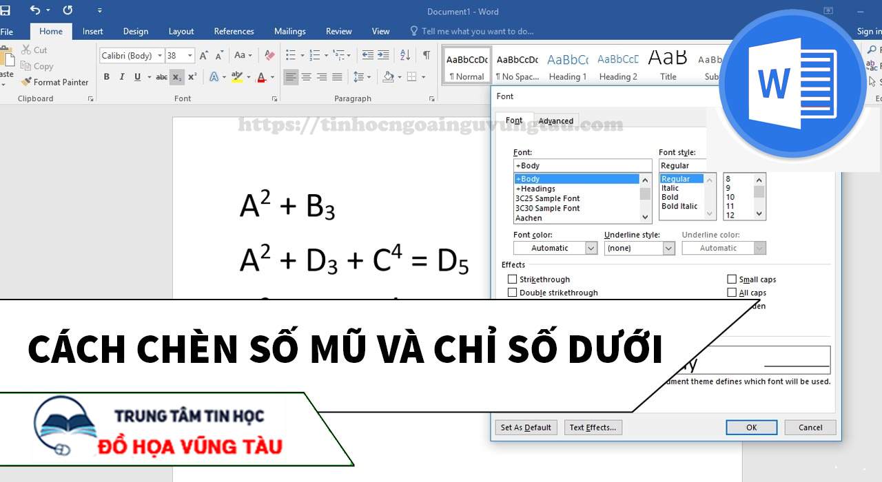Apply Italic formatting with the I icon
The width and height of the screenshot is (882, 482).
[122, 77]
